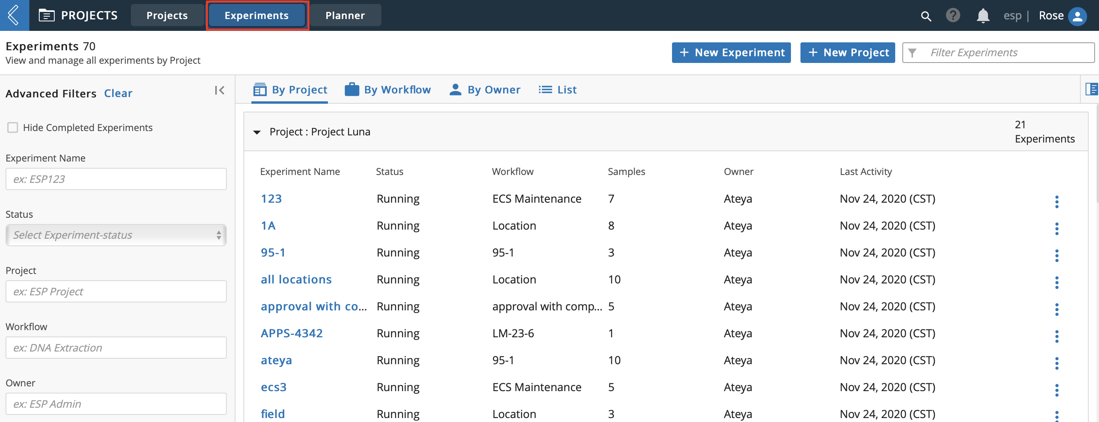Viewport: 1099px width, 422px height.
Task: Open the search magnifier icon
Action: click(x=926, y=16)
